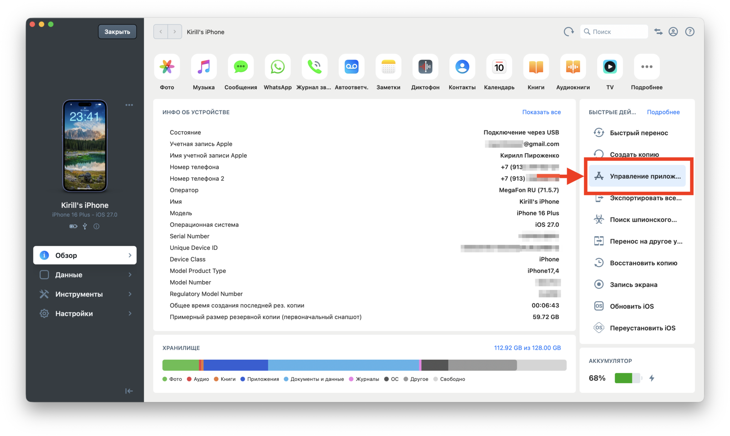The image size is (730, 436).
Task: Open the help question mark icon
Action: (690, 32)
